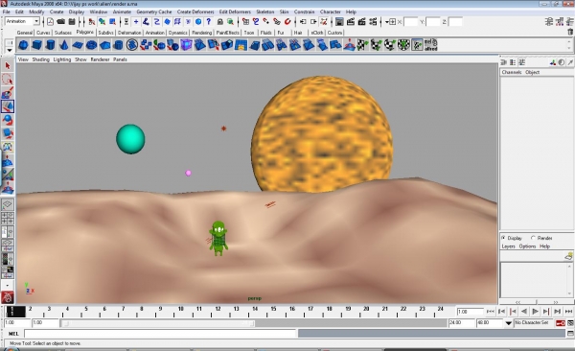Screen dimensions: 575x351
Task: Click the current frame field showing 1.00
Action: (x=471, y=312)
